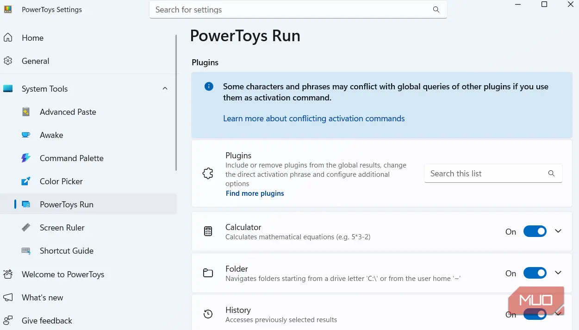The height and width of the screenshot is (330, 579).
Task: Click the What's new megaphone icon
Action: pos(8,298)
